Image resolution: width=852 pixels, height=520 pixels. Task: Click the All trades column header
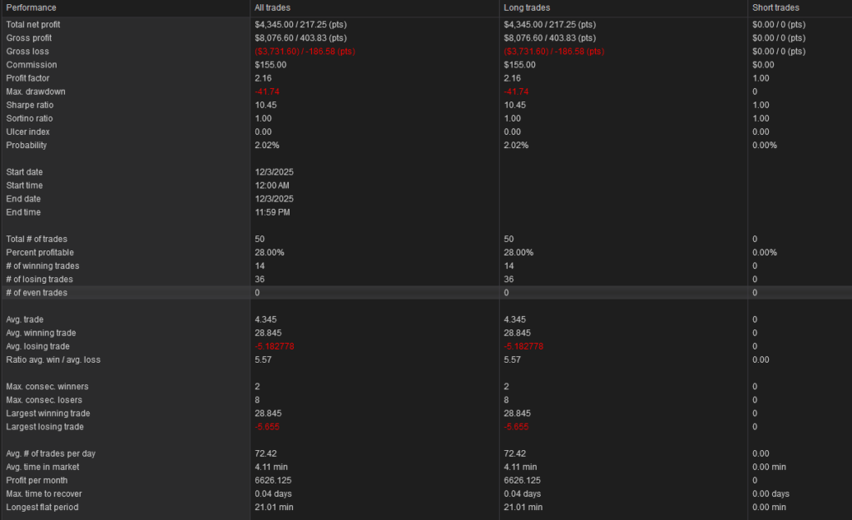(x=271, y=7)
